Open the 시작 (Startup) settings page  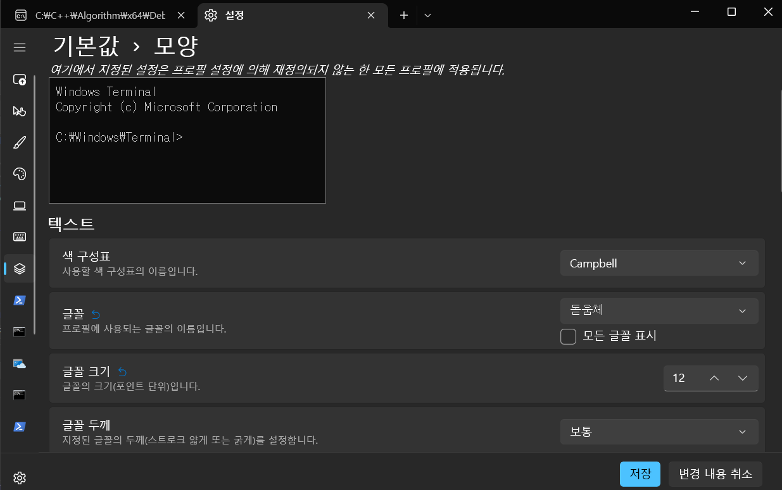click(19, 79)
